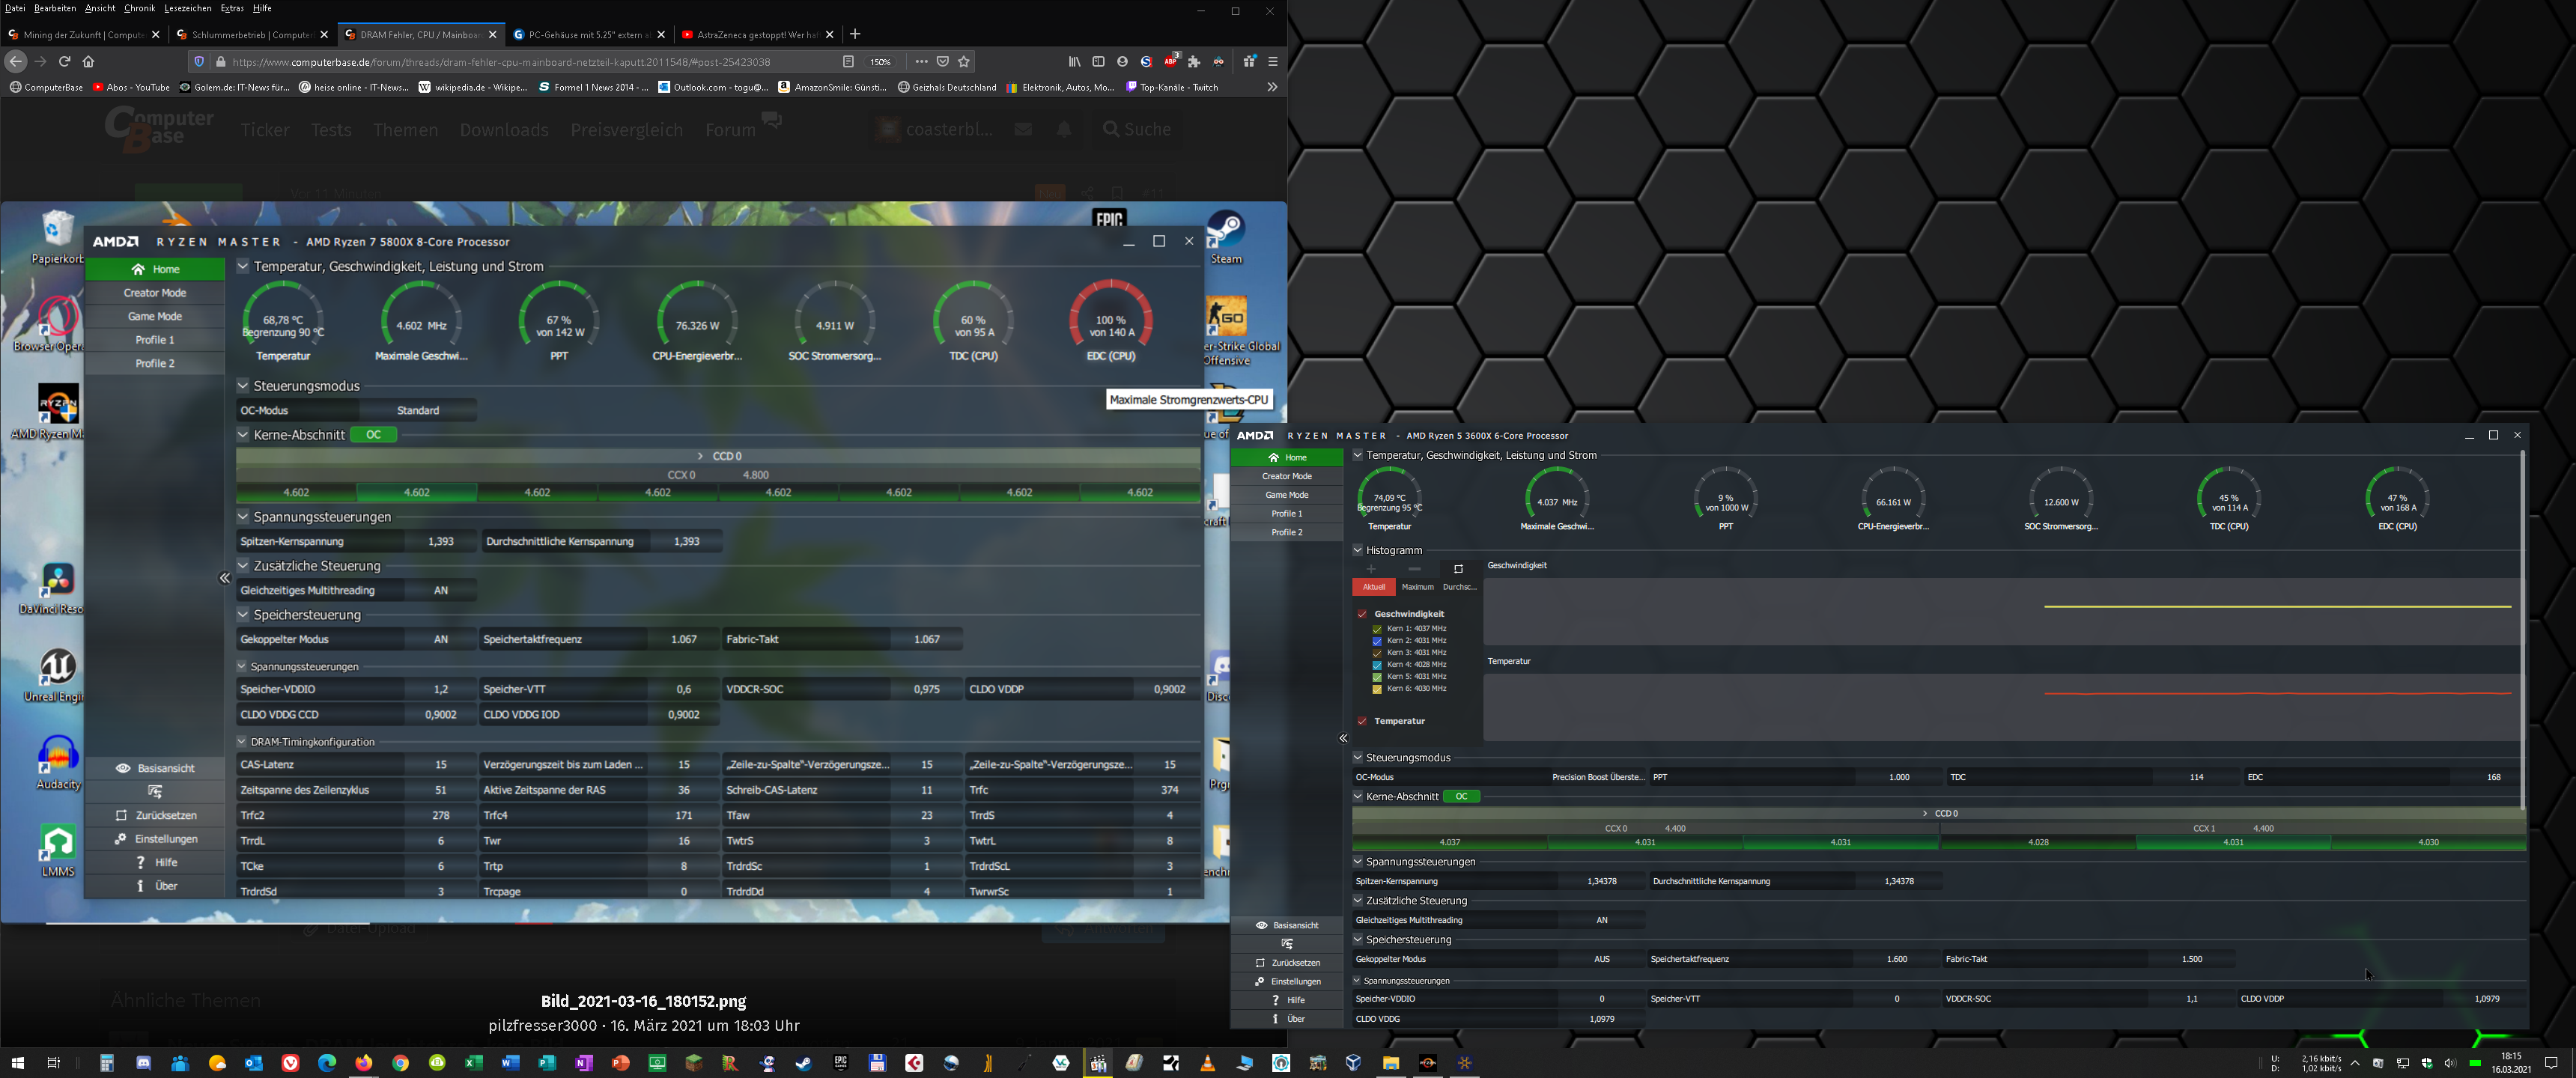This screenshot has width=2576, height=1078.
Task: Click Basisansicht eye icon in Ryzen 3600X window
Action: coord(1261,925)
